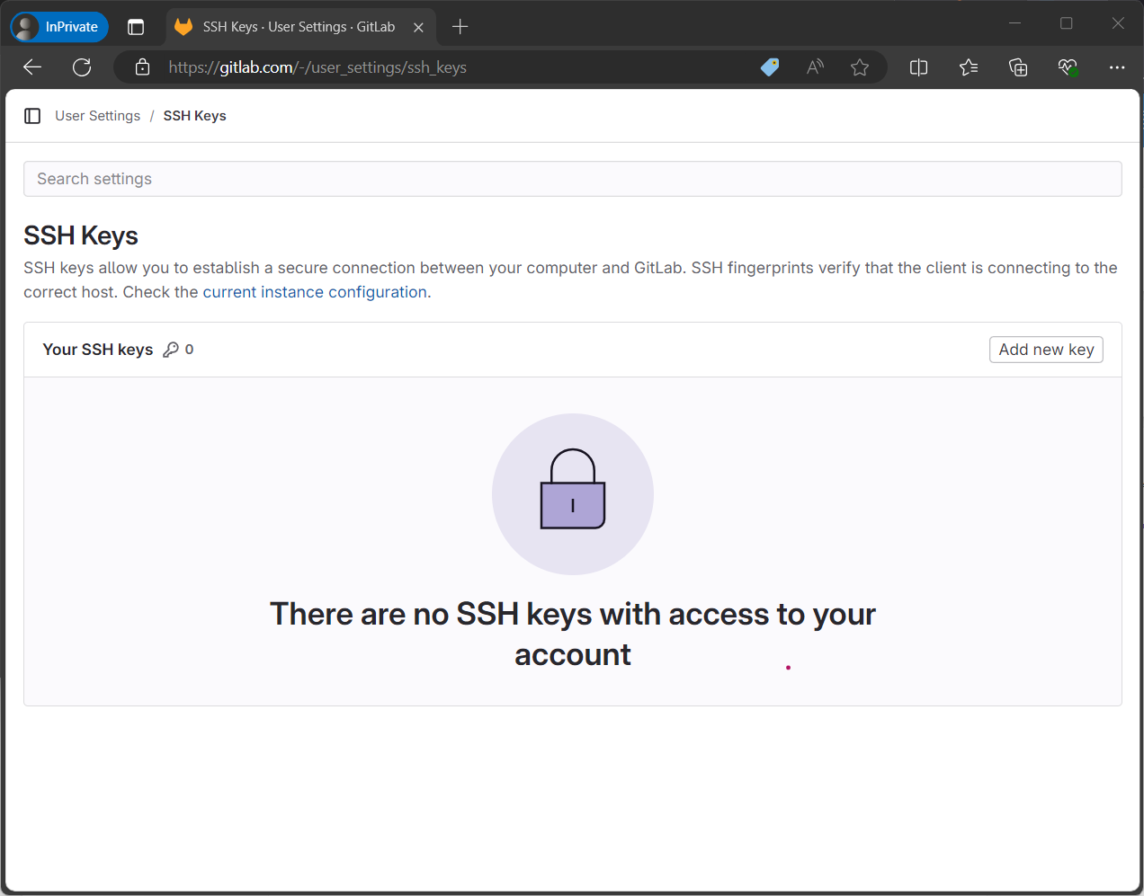The image size is (1144, 896).
Task: Toggle the GitLab sidebar panel icon
Action: [32, 116]
